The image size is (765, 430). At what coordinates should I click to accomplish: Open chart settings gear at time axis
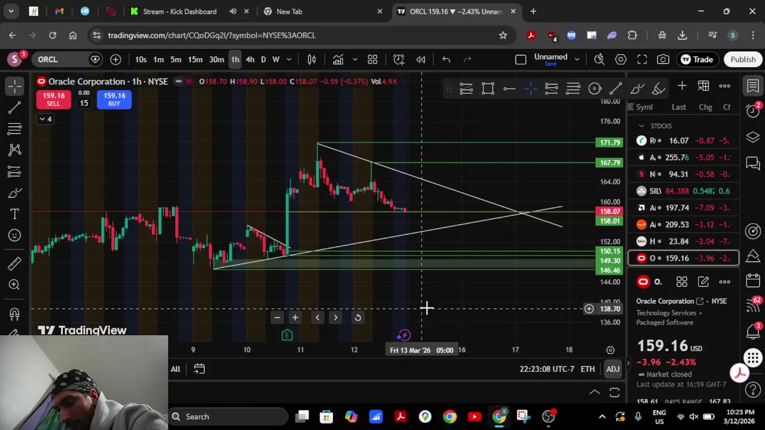coord(610,350)
